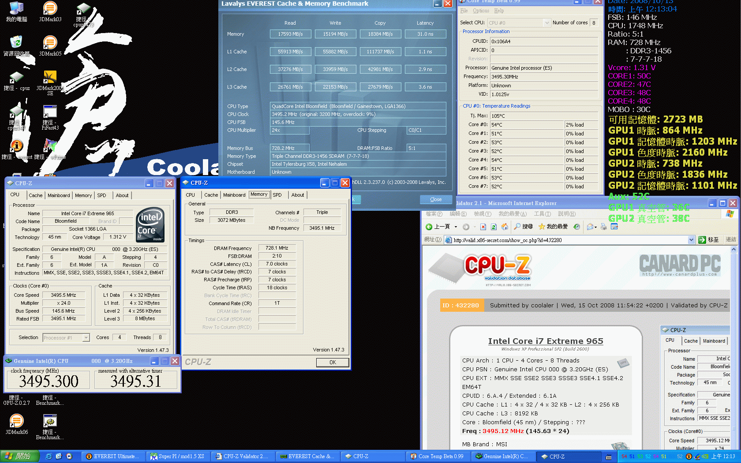
Task: Open the IE Back button history arrow
Action: coord(456,227)
